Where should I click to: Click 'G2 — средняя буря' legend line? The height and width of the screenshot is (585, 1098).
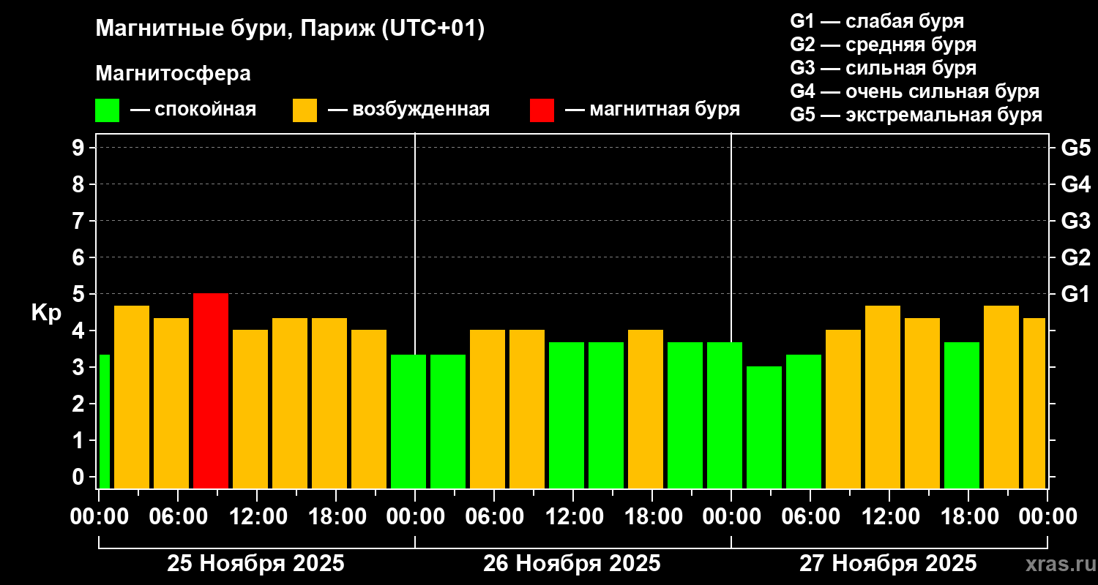884,45
